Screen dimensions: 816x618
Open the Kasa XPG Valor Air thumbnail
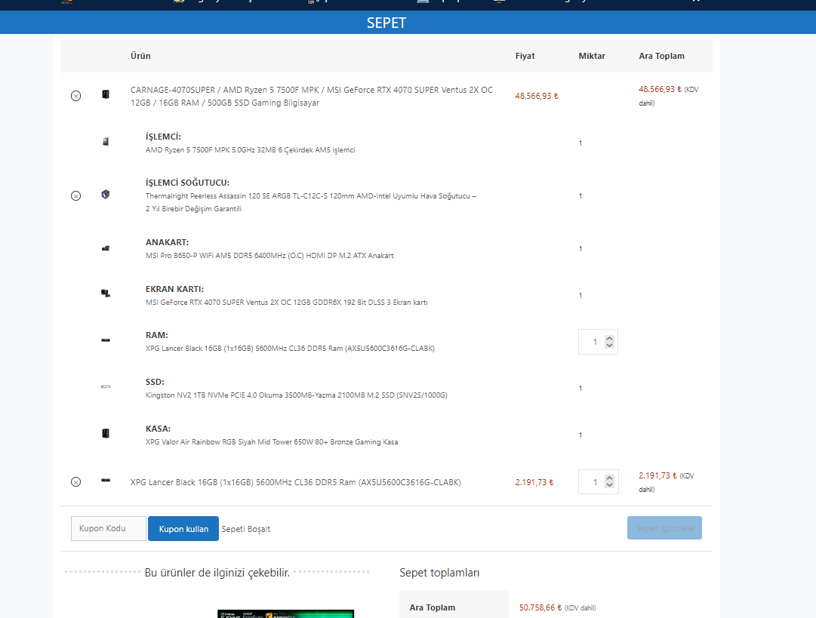point(106,433)
